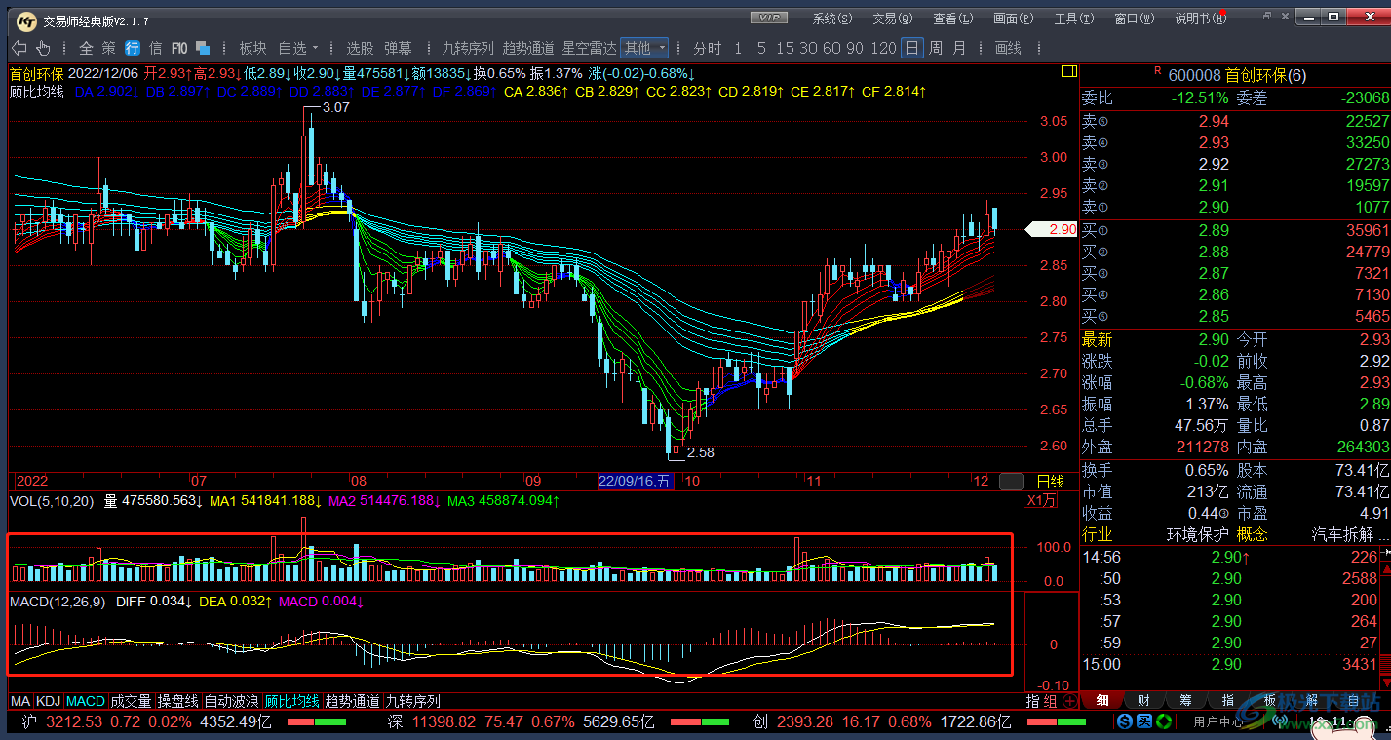Open the F10 company info icon
The height and width of the screenshot is (740, 1391).
(179, 48)
